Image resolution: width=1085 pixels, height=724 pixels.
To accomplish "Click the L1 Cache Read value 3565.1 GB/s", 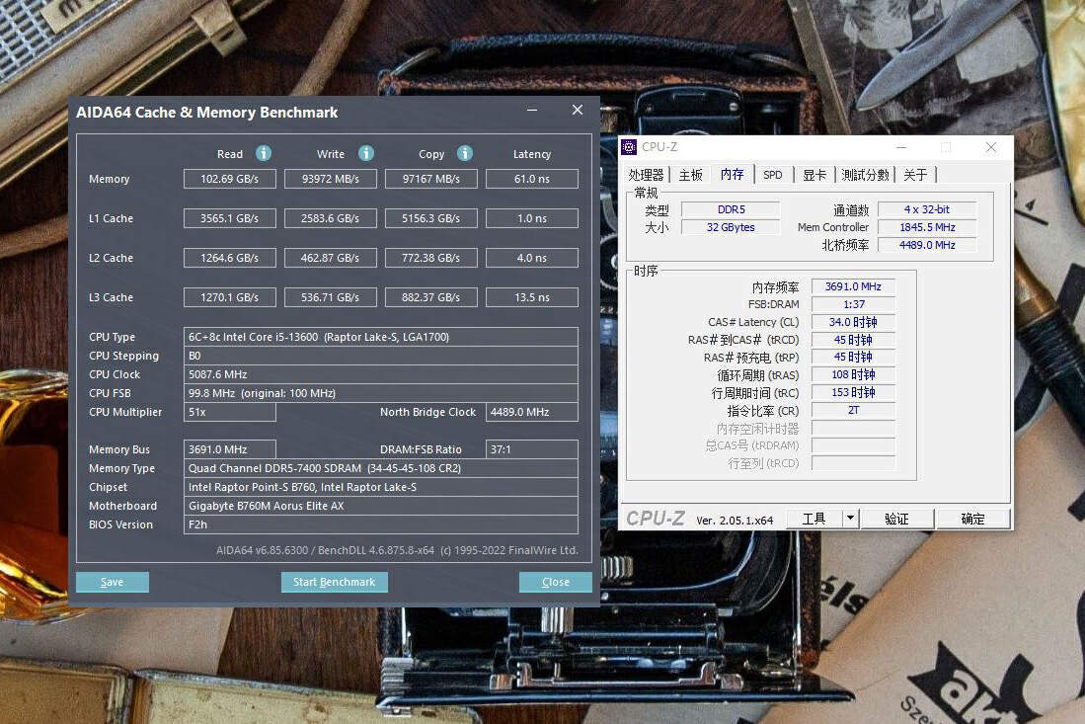I will point(230,218).
